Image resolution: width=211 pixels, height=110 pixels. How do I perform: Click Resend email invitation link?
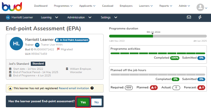click(x=74, y=88)
